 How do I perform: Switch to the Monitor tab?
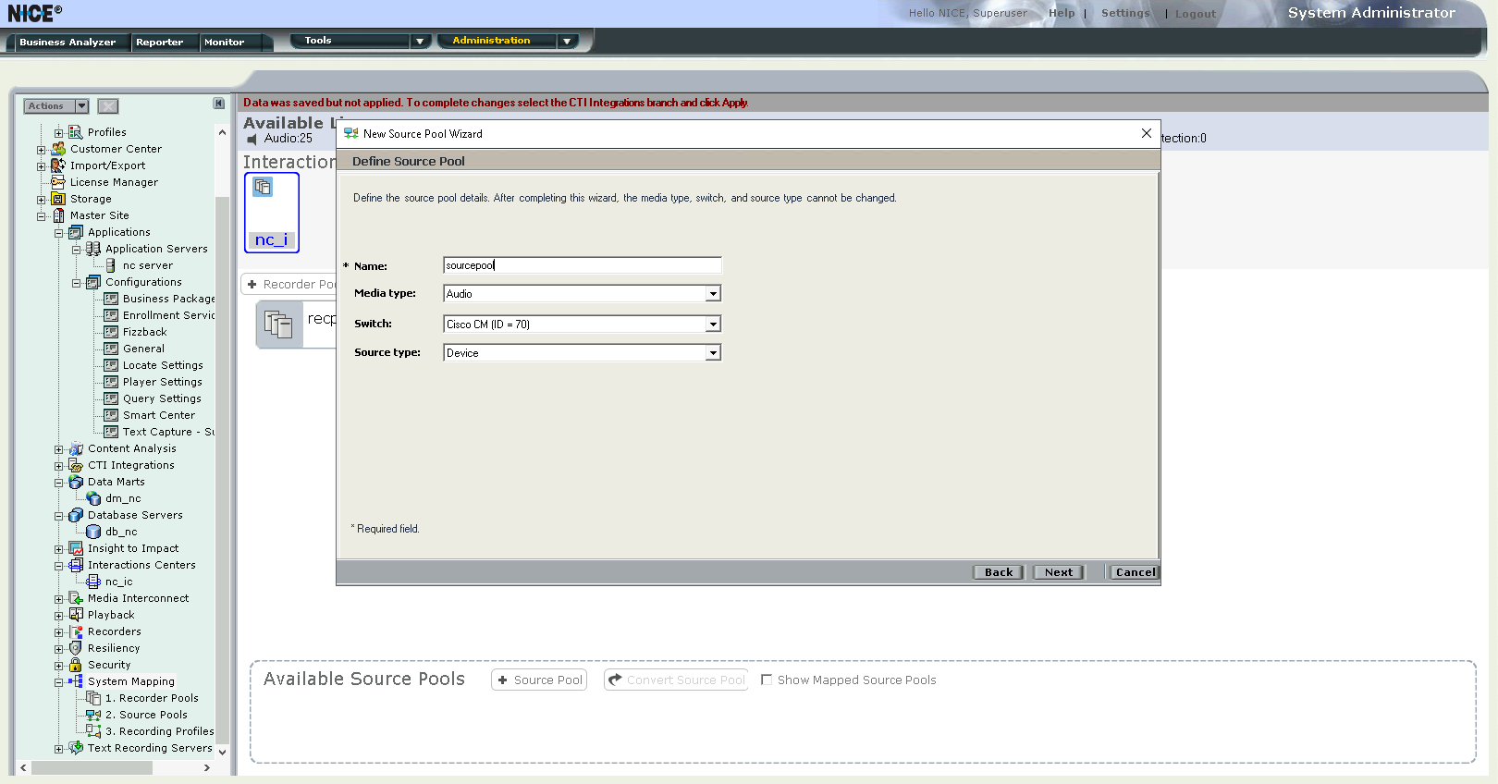(224, 43)
